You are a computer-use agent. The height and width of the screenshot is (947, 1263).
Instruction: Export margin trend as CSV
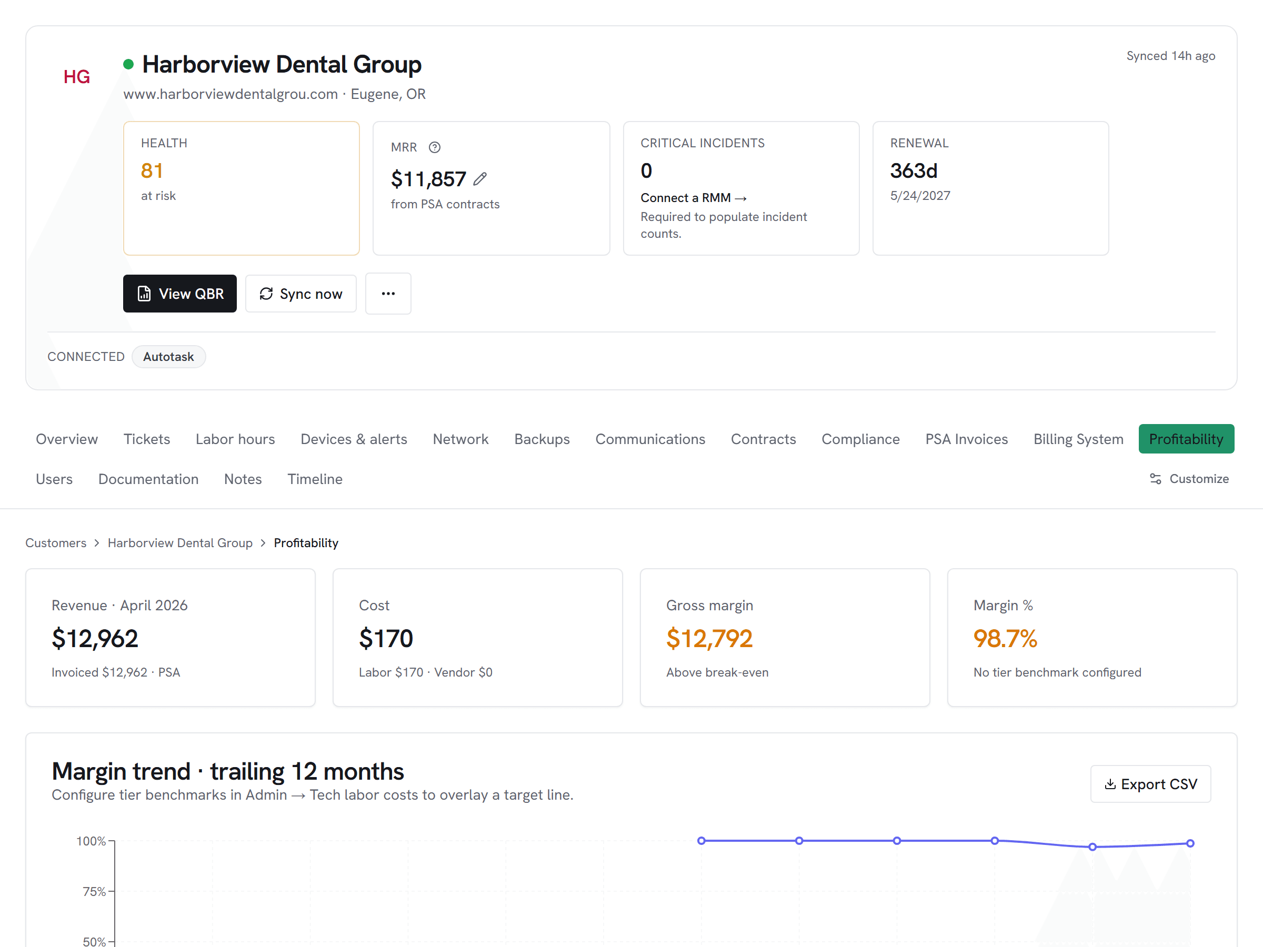pyautogui.click(x=1150, y=784)
